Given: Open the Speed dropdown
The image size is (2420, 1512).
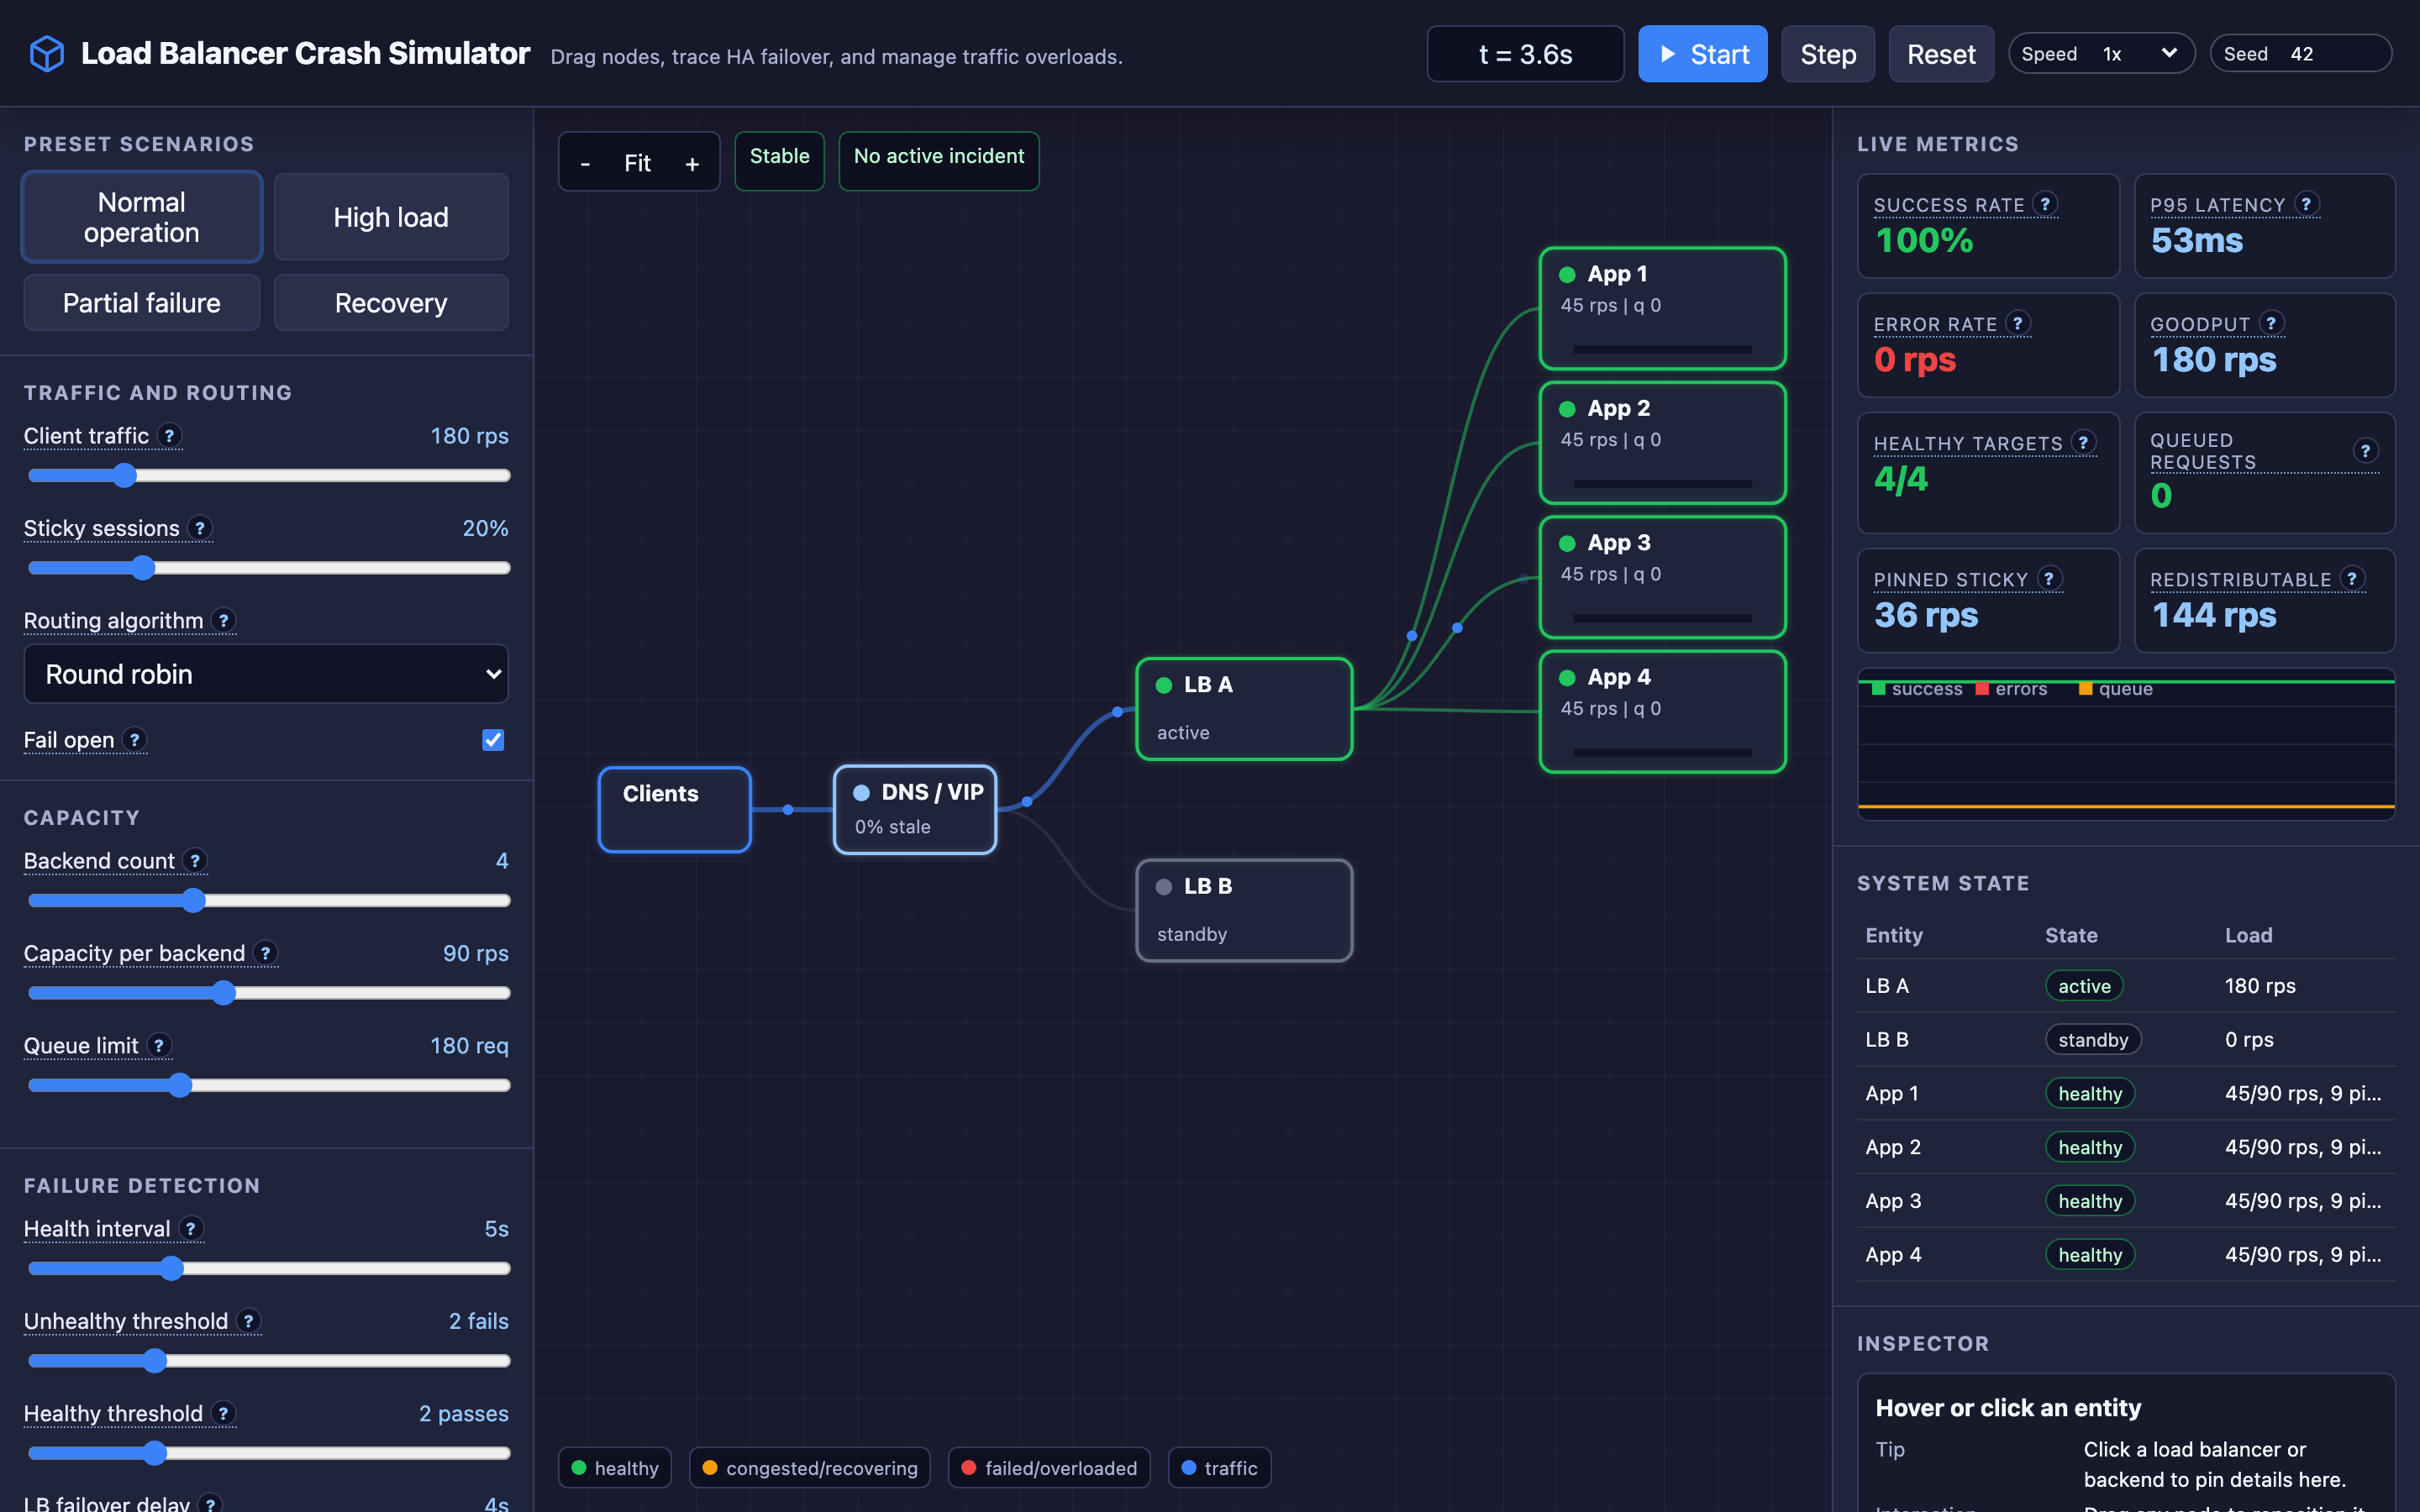Looking at the screenshot, I should pos(2101,54).
